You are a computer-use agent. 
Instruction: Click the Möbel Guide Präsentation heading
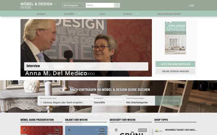pyautogui.click(x=37, y=120)
